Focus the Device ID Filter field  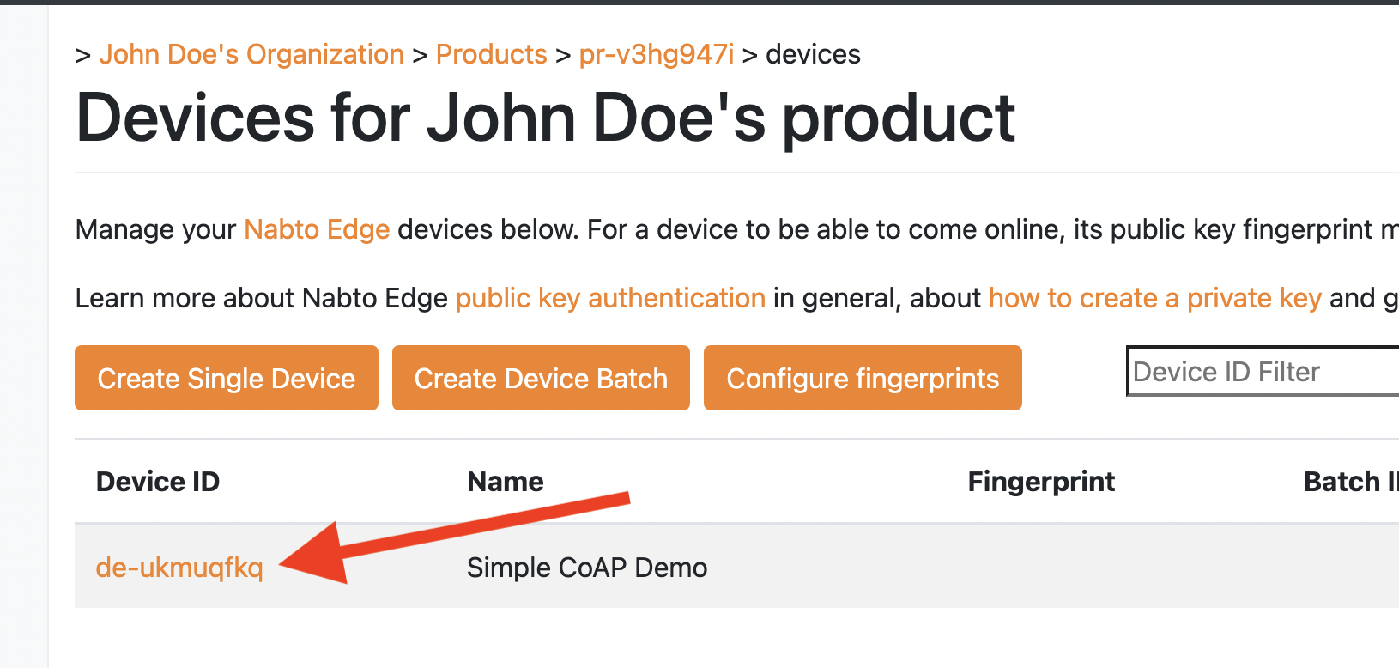point(1262,372)
